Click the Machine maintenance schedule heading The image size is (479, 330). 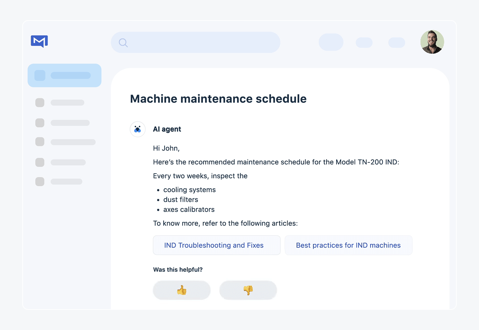(218, 99)
